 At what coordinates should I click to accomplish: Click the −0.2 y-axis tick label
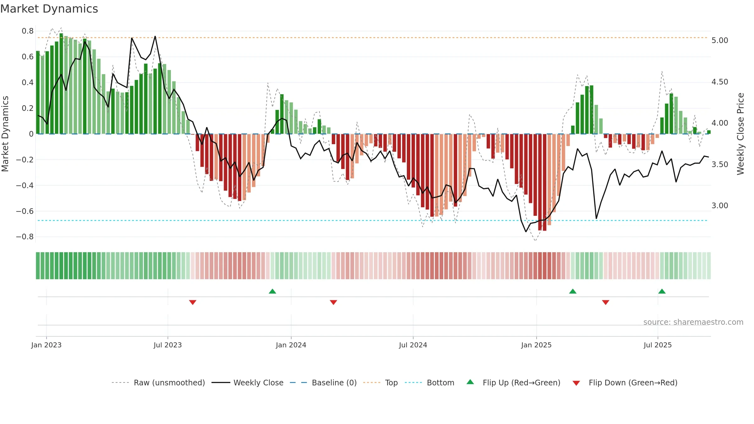(x=25, y=160)
